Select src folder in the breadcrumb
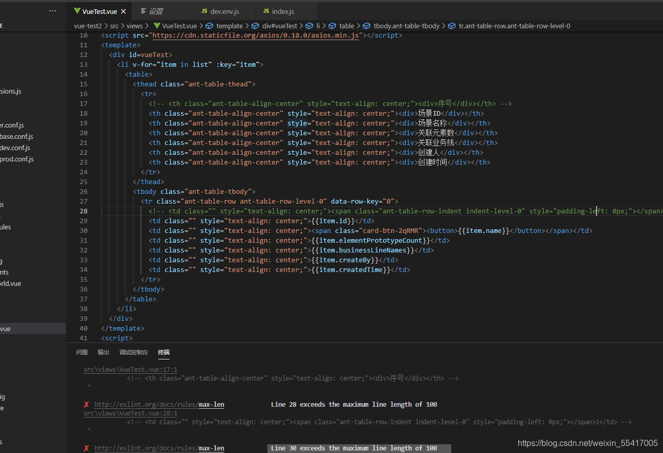The width and height of the screenshot is (663, 453). tap(114, 26)
